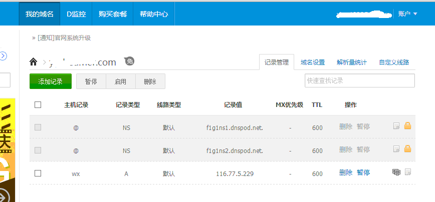
Task: Click the 主机记录 column header
Action: 76,105
